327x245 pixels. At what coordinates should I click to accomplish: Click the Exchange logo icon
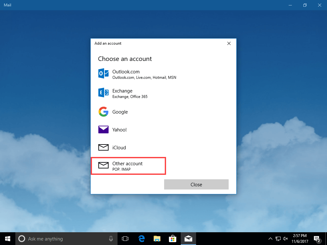click(103, 93)
